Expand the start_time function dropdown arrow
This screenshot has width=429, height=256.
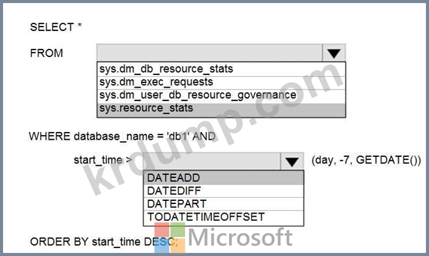point(292,162)
